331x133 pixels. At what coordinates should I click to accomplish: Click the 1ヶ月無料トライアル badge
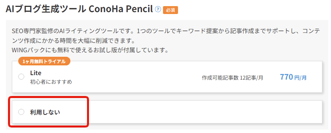(x=44, y=61)
